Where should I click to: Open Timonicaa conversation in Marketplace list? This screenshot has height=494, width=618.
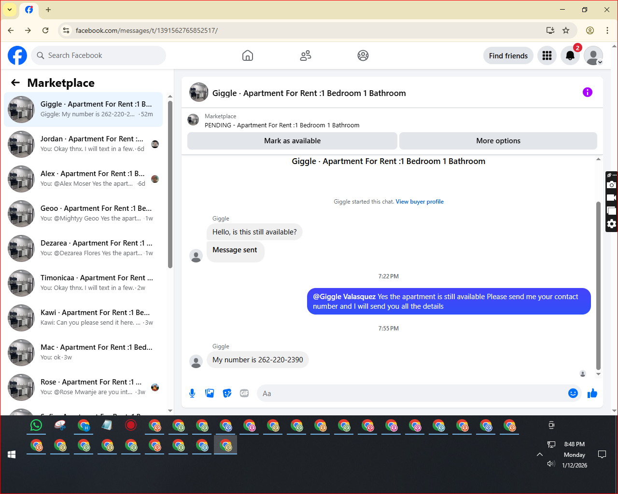pyautogui.click(x=84, y=283)
